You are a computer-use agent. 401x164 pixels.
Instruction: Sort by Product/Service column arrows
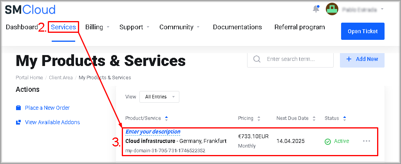(x=166, y=118)
